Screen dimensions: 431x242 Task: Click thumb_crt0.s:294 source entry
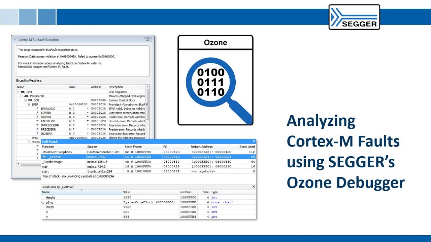100,171
